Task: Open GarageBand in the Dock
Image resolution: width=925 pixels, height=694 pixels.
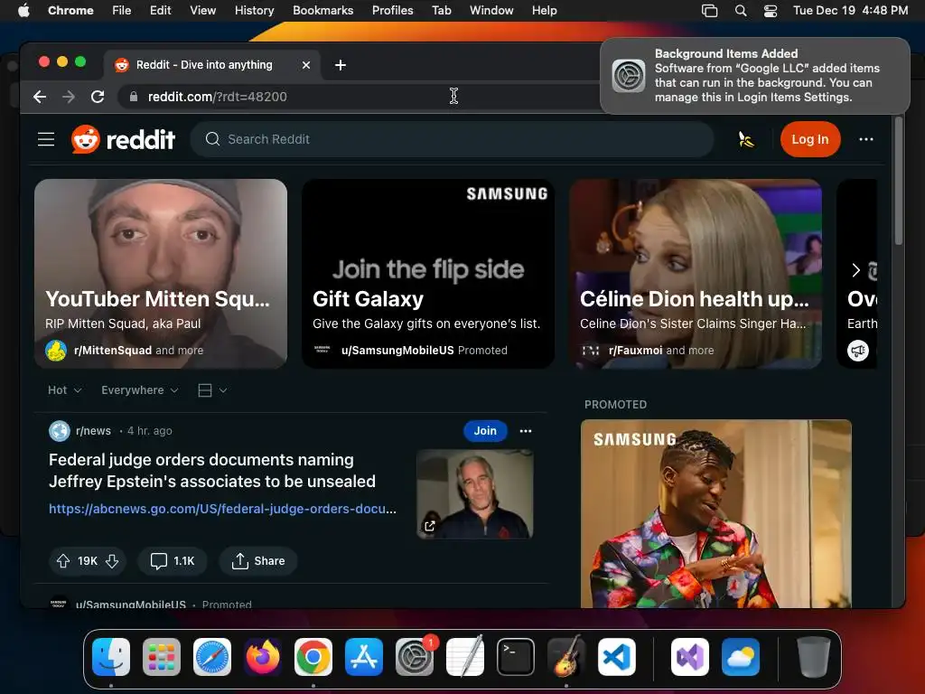Action: tap(566, 657)
